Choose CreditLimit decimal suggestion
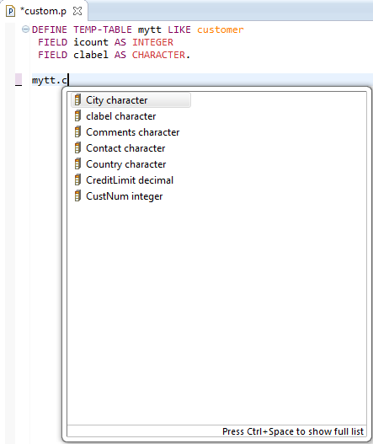Image resolution: width=373 pixels, height=444 pixels. [131, 180]
